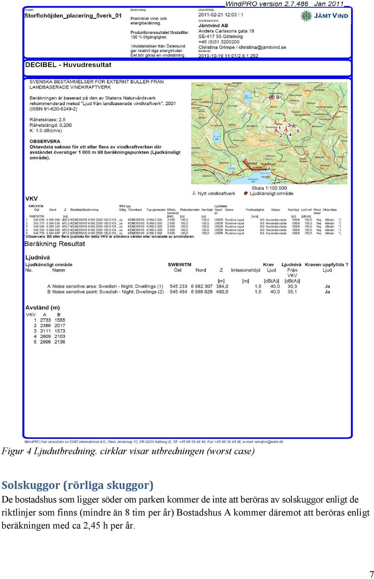Click the 'DECIBEL - Huvudresultat' title
Viewport: 374px width, 579px height.
[68, 65]
